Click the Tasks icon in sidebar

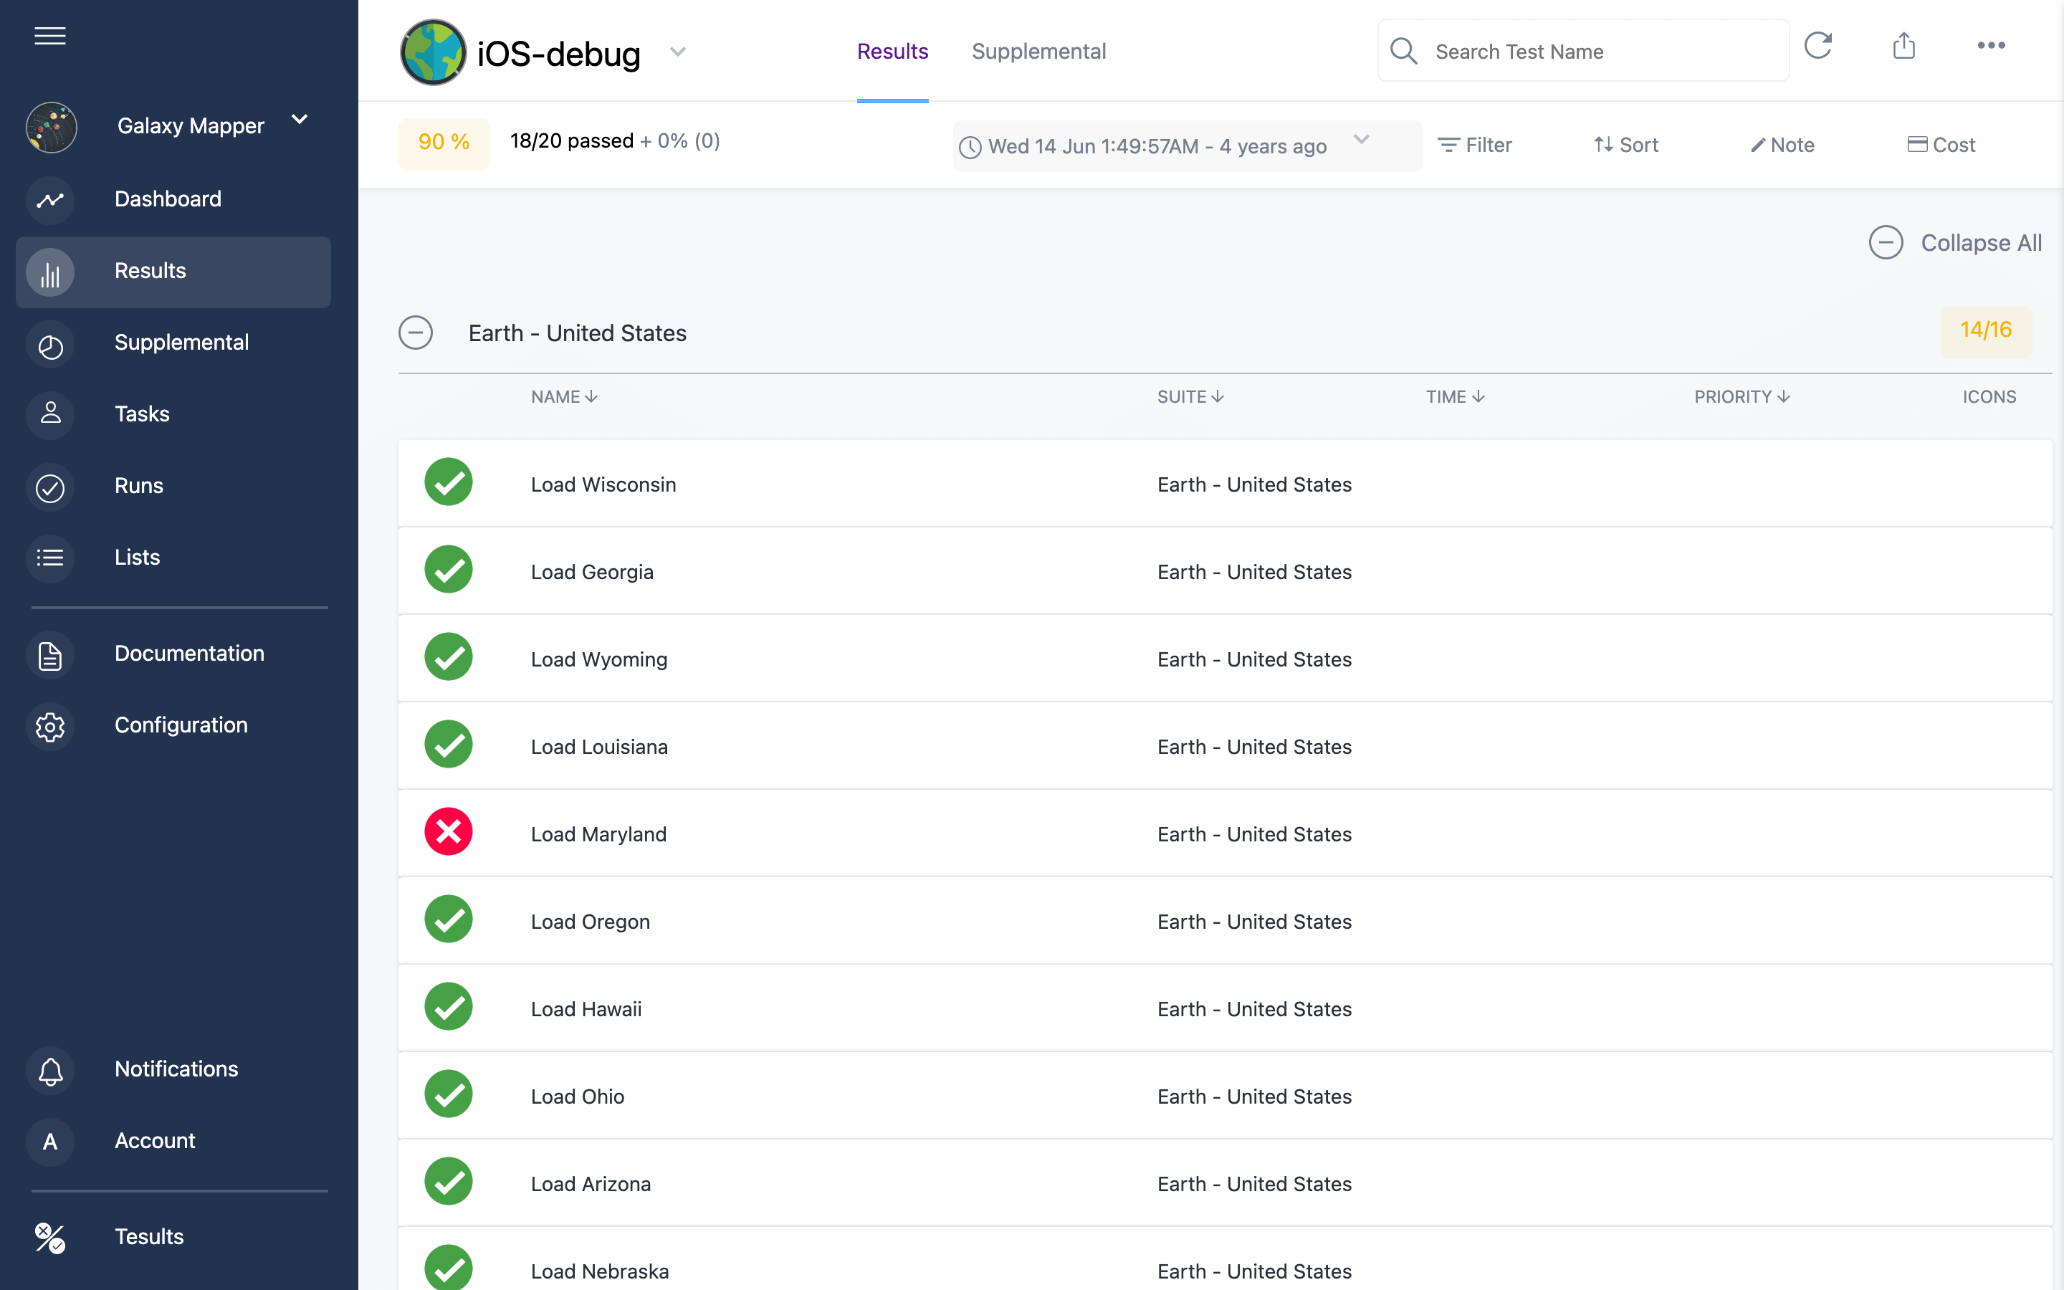click(x=49, y=413)
